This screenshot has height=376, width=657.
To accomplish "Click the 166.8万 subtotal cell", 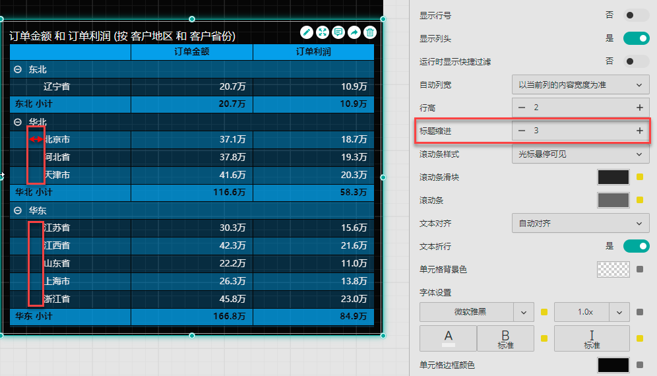I will pos(192,317).
